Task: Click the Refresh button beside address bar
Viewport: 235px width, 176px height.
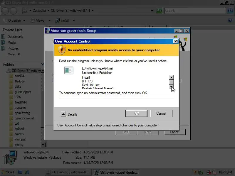Action: click(x=159, y=11)
